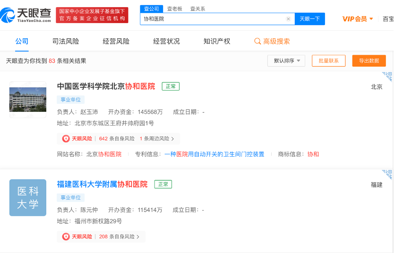Click the 天眼一下 search button
394x253 pixels.
pos(310,19)
